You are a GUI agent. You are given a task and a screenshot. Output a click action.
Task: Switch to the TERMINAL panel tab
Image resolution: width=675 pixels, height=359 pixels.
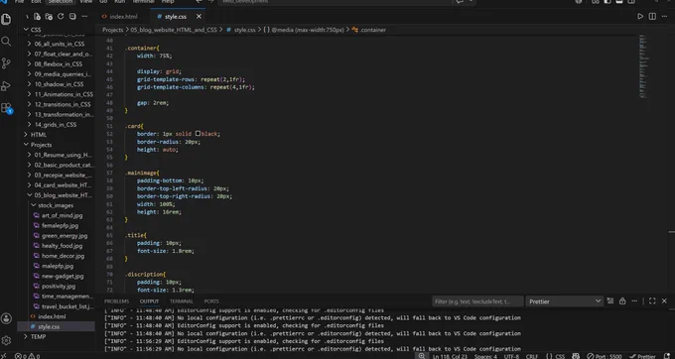(182, 301)
